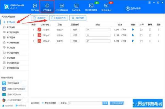The image size is (165, 109).
Task: Click 在线客服 support link
Action: [x=8, y=105]
